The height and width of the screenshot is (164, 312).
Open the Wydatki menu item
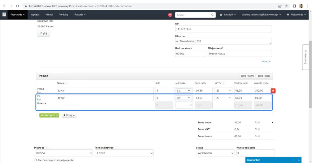35,15
